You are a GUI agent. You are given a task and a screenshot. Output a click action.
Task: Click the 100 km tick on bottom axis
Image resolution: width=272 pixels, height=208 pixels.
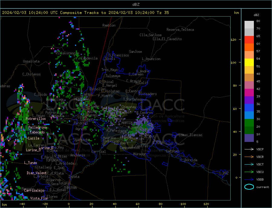pyautogui.click(x=183, y=204)
